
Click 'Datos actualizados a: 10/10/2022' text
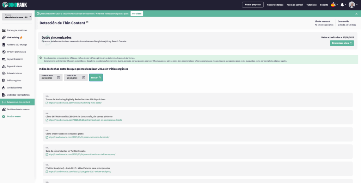point(337,37)
